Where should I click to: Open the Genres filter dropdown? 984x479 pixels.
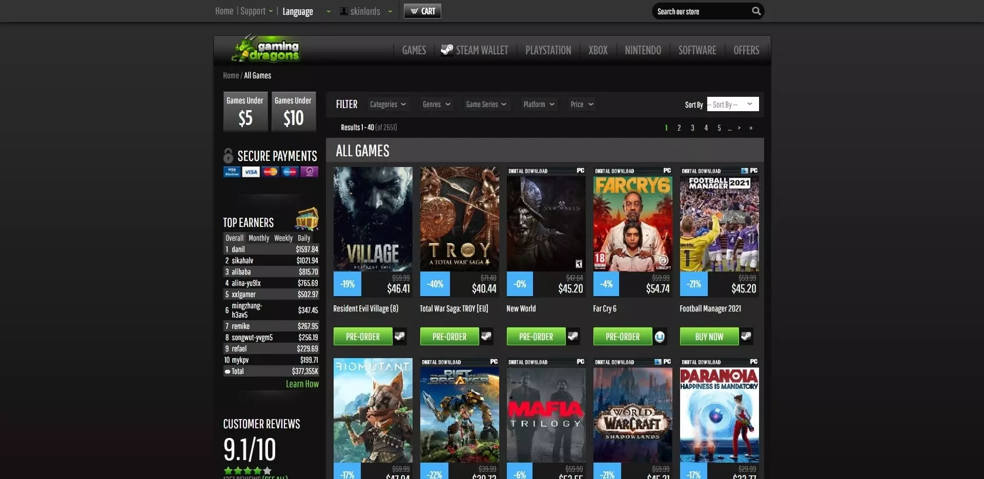pyautogui.click(x=437, y=104)
